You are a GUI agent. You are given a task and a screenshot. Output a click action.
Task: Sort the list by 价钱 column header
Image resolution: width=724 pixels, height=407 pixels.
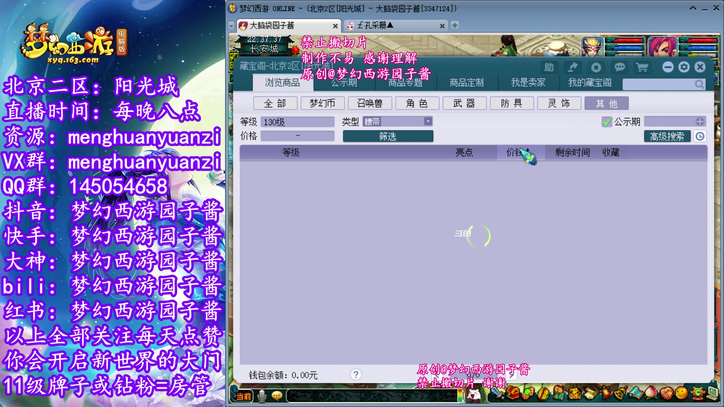(x=521, y=152)
